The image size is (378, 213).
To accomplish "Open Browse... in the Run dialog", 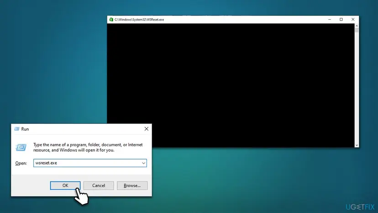I will (132, 186).
